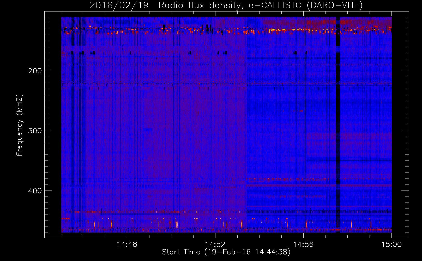Click the "400" frequency tick label
Viewport: 422px width, 261px height.
pos(35,191)
